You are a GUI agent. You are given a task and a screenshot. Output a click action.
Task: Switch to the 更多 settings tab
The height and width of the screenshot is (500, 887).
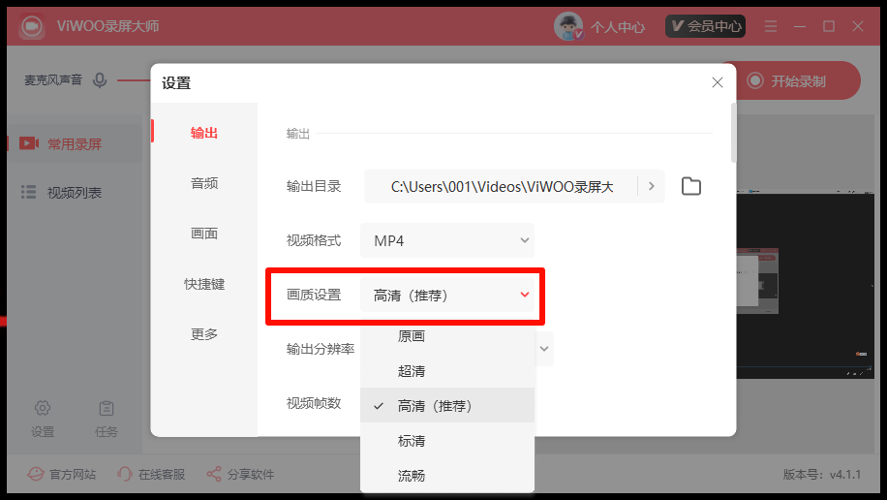click(204, 334)
